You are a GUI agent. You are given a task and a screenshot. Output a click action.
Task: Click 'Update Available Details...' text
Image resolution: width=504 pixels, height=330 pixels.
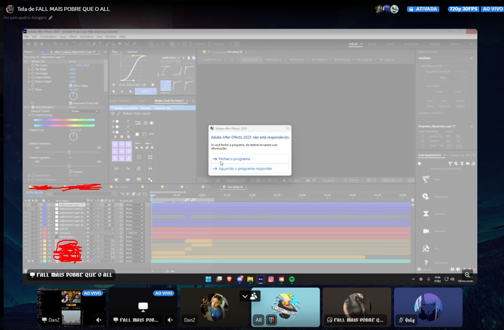pos(133,108)
